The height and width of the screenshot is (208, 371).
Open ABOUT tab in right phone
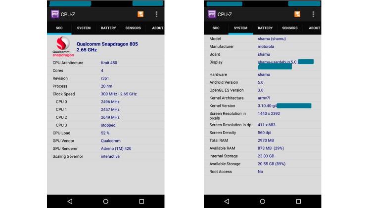tap(315, 28)
